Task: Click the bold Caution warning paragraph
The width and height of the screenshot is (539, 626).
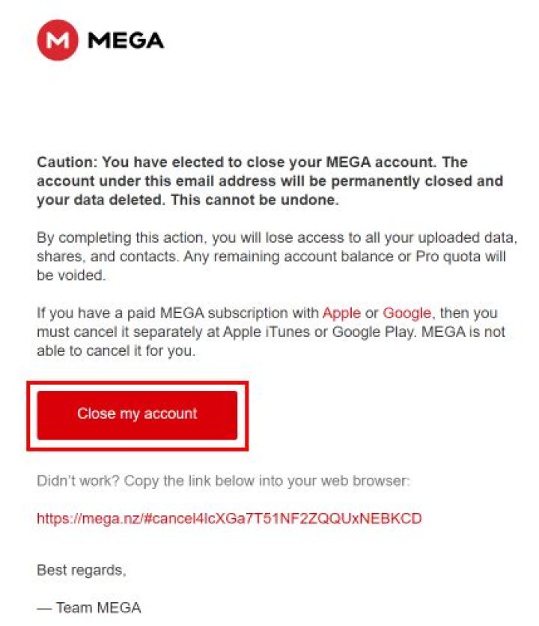Action: [270, 181]
